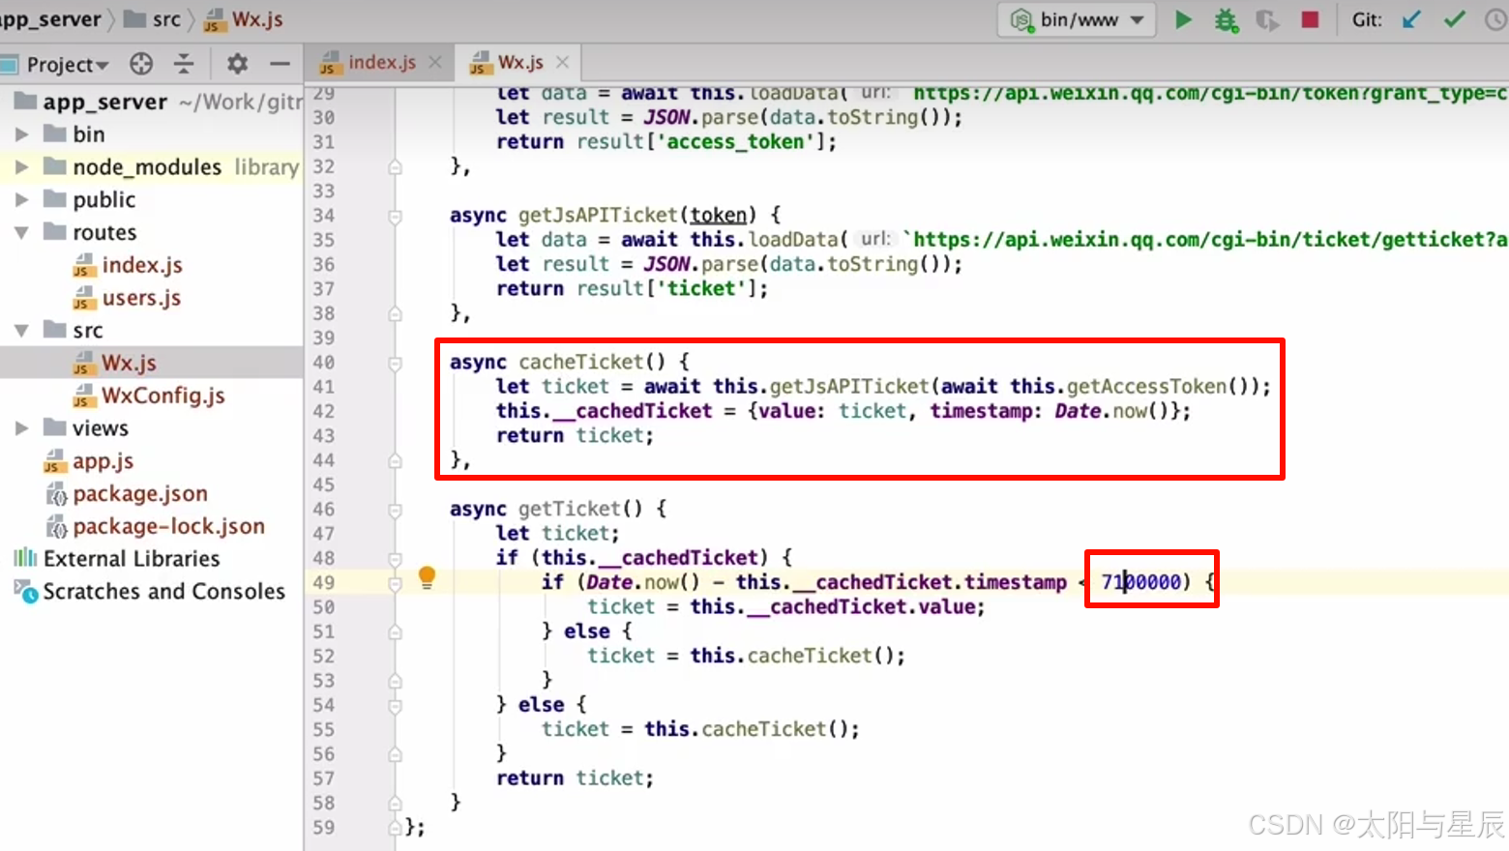Run with coverage icon in toolbar
This screenshot has height=851, width=1509.
(1267, 19)
